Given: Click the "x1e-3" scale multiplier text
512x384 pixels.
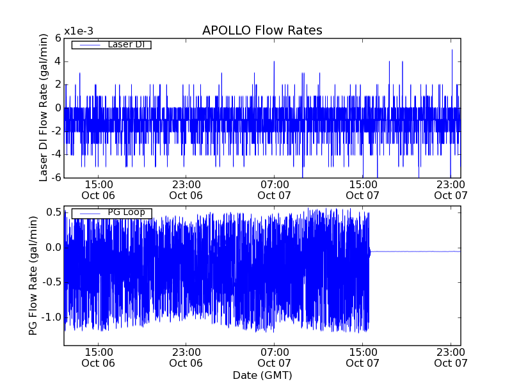Looking at the screenshot, I should (76, 31).
